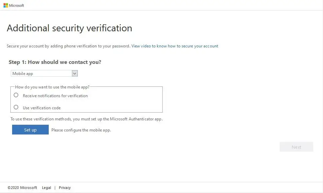
Task: Open the 'View video' secure account link
Action: click(x=175, y=46)
